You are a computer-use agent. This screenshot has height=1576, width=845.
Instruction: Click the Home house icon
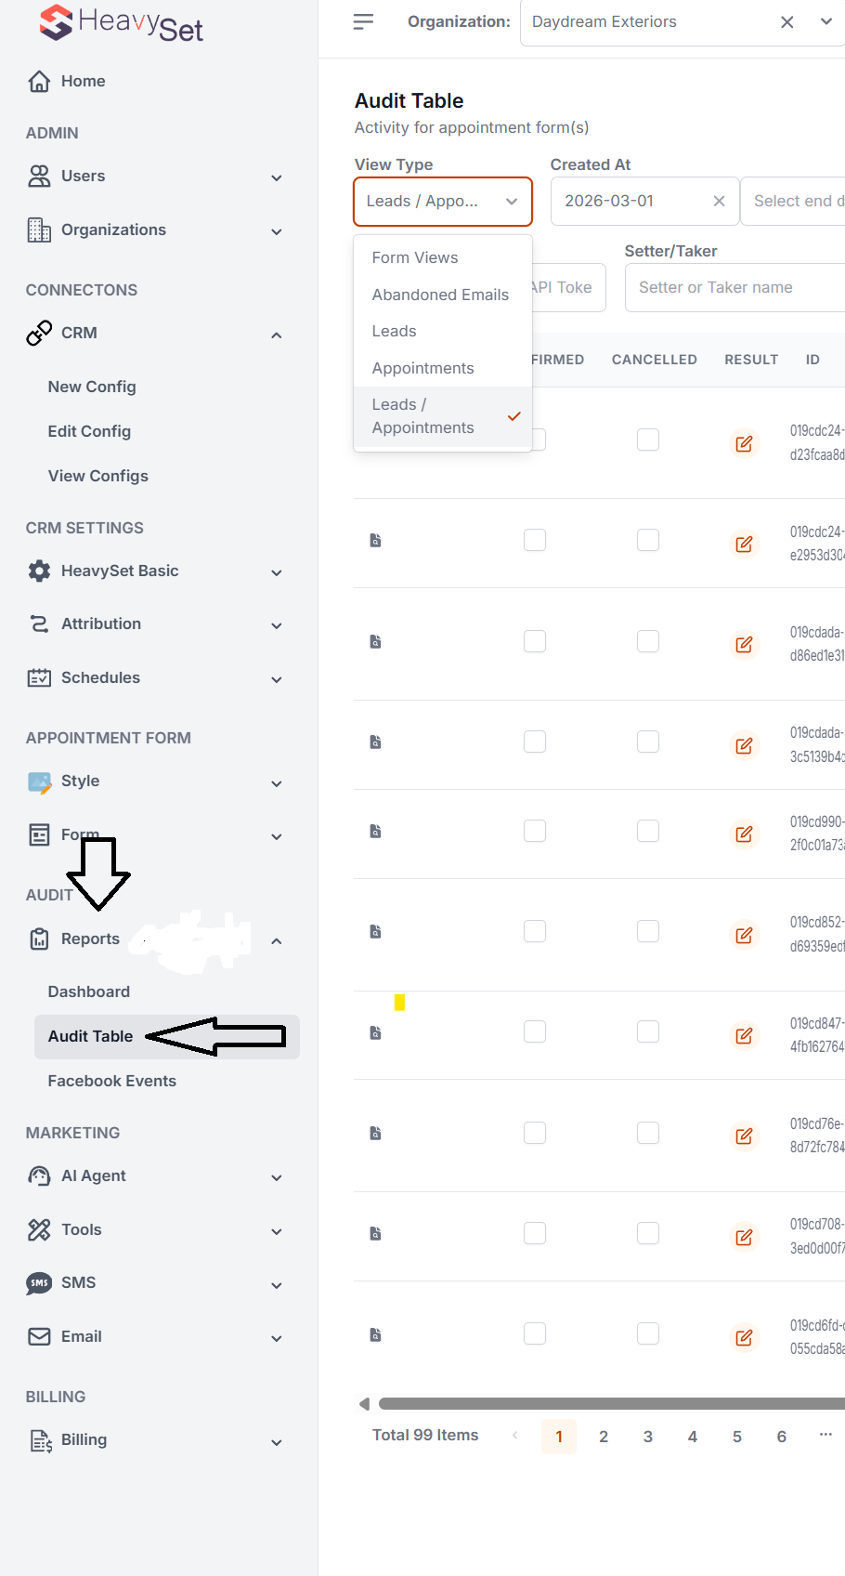39,82
